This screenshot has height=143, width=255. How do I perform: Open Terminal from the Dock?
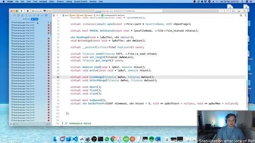pyautogui.click(x=100, y=139)
